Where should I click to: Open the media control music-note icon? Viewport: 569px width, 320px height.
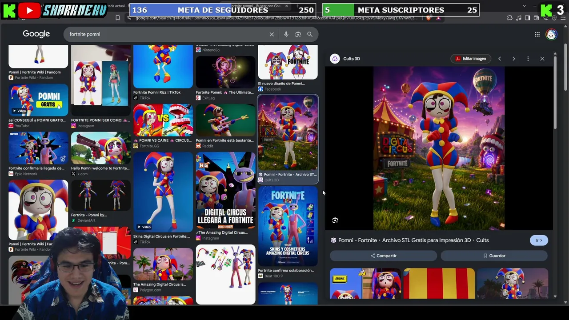(x=519, y=18)
